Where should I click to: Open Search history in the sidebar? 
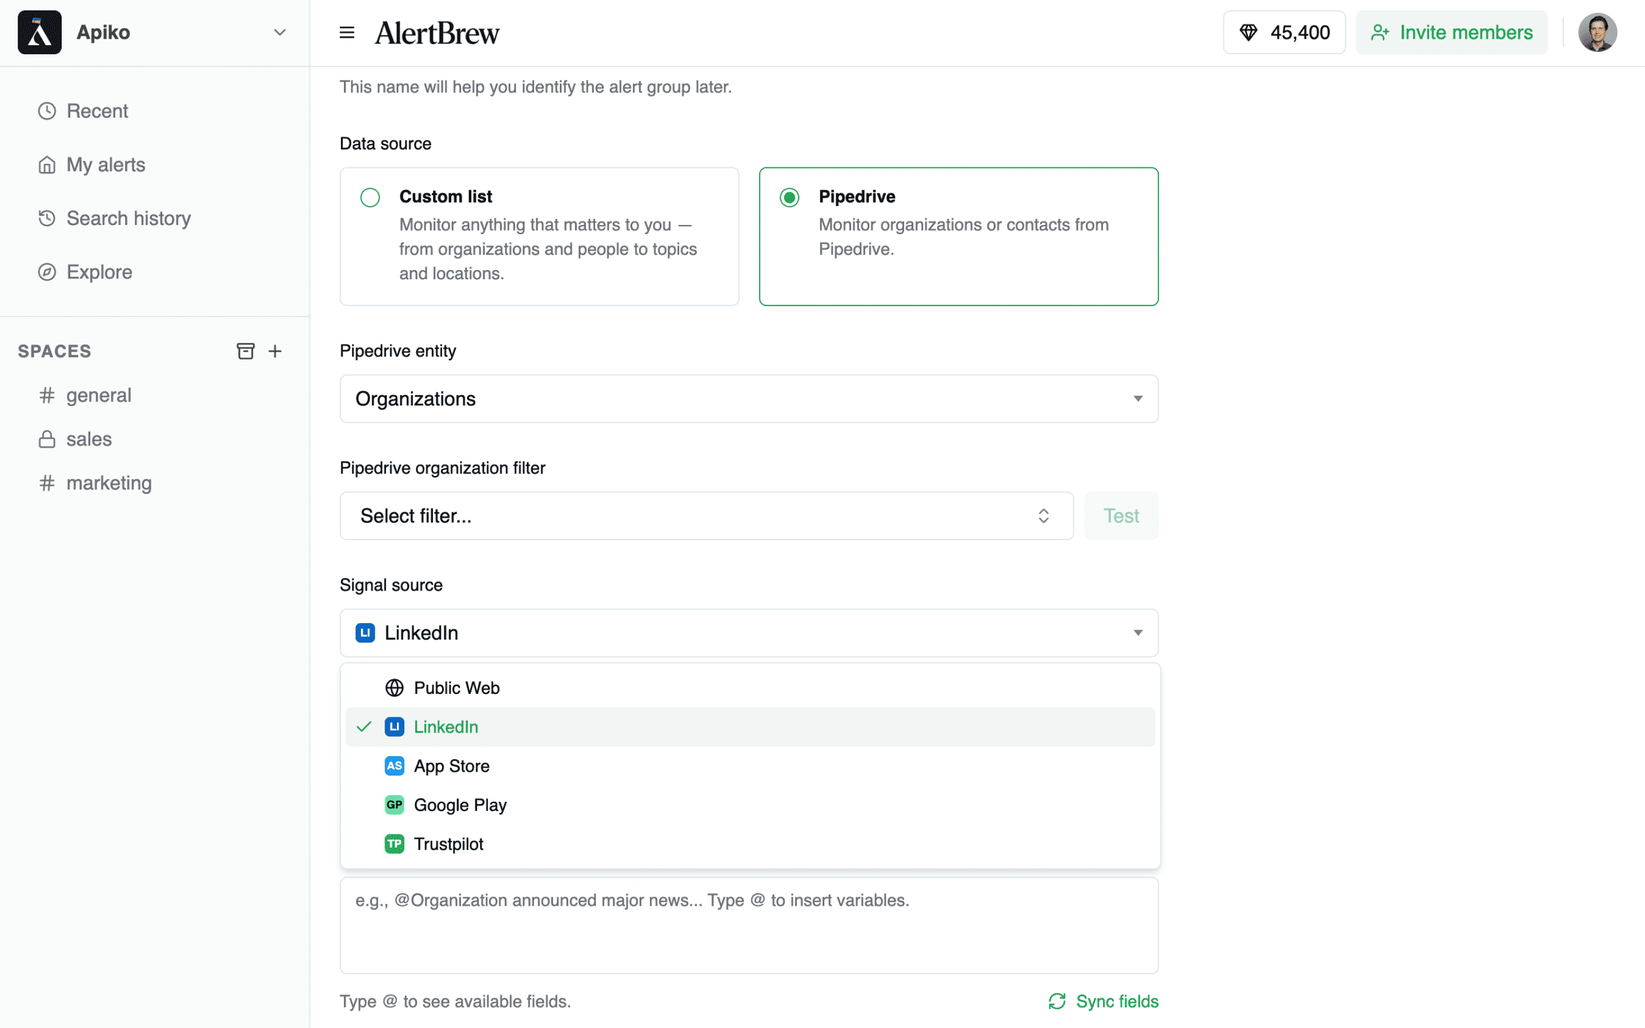click(x=129, y=218)
